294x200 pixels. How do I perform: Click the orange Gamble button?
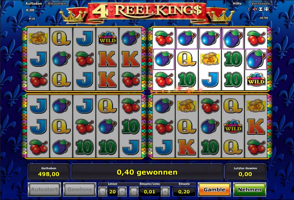coord(214,190)
